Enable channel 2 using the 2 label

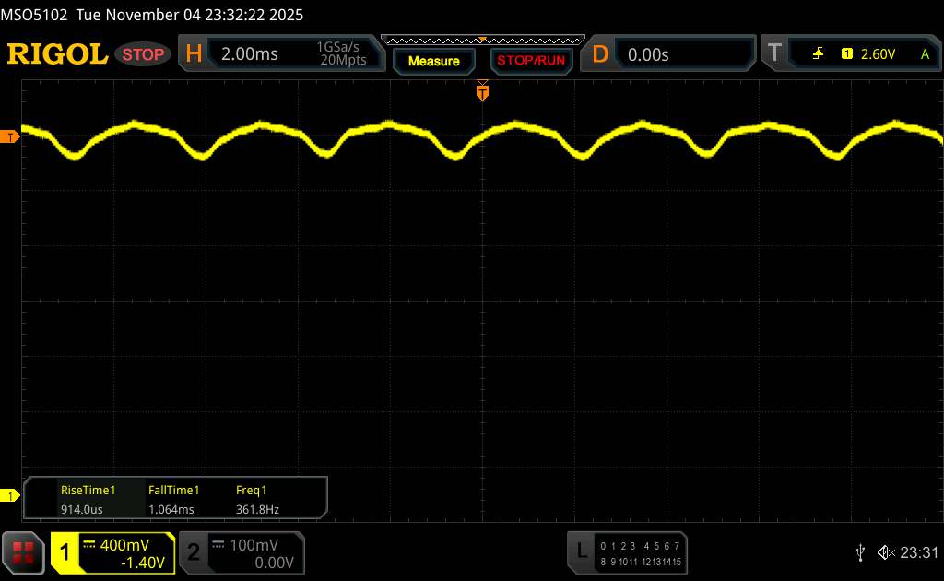[194, 552]
